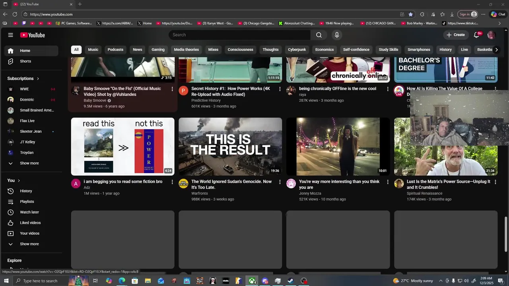The image size is (509, 286).
Task: Play night street video thumbnail
Action: 338,147
